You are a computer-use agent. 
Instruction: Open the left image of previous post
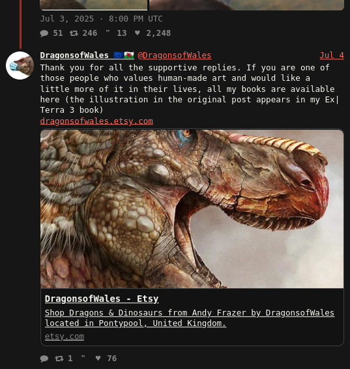coord(94,5)
